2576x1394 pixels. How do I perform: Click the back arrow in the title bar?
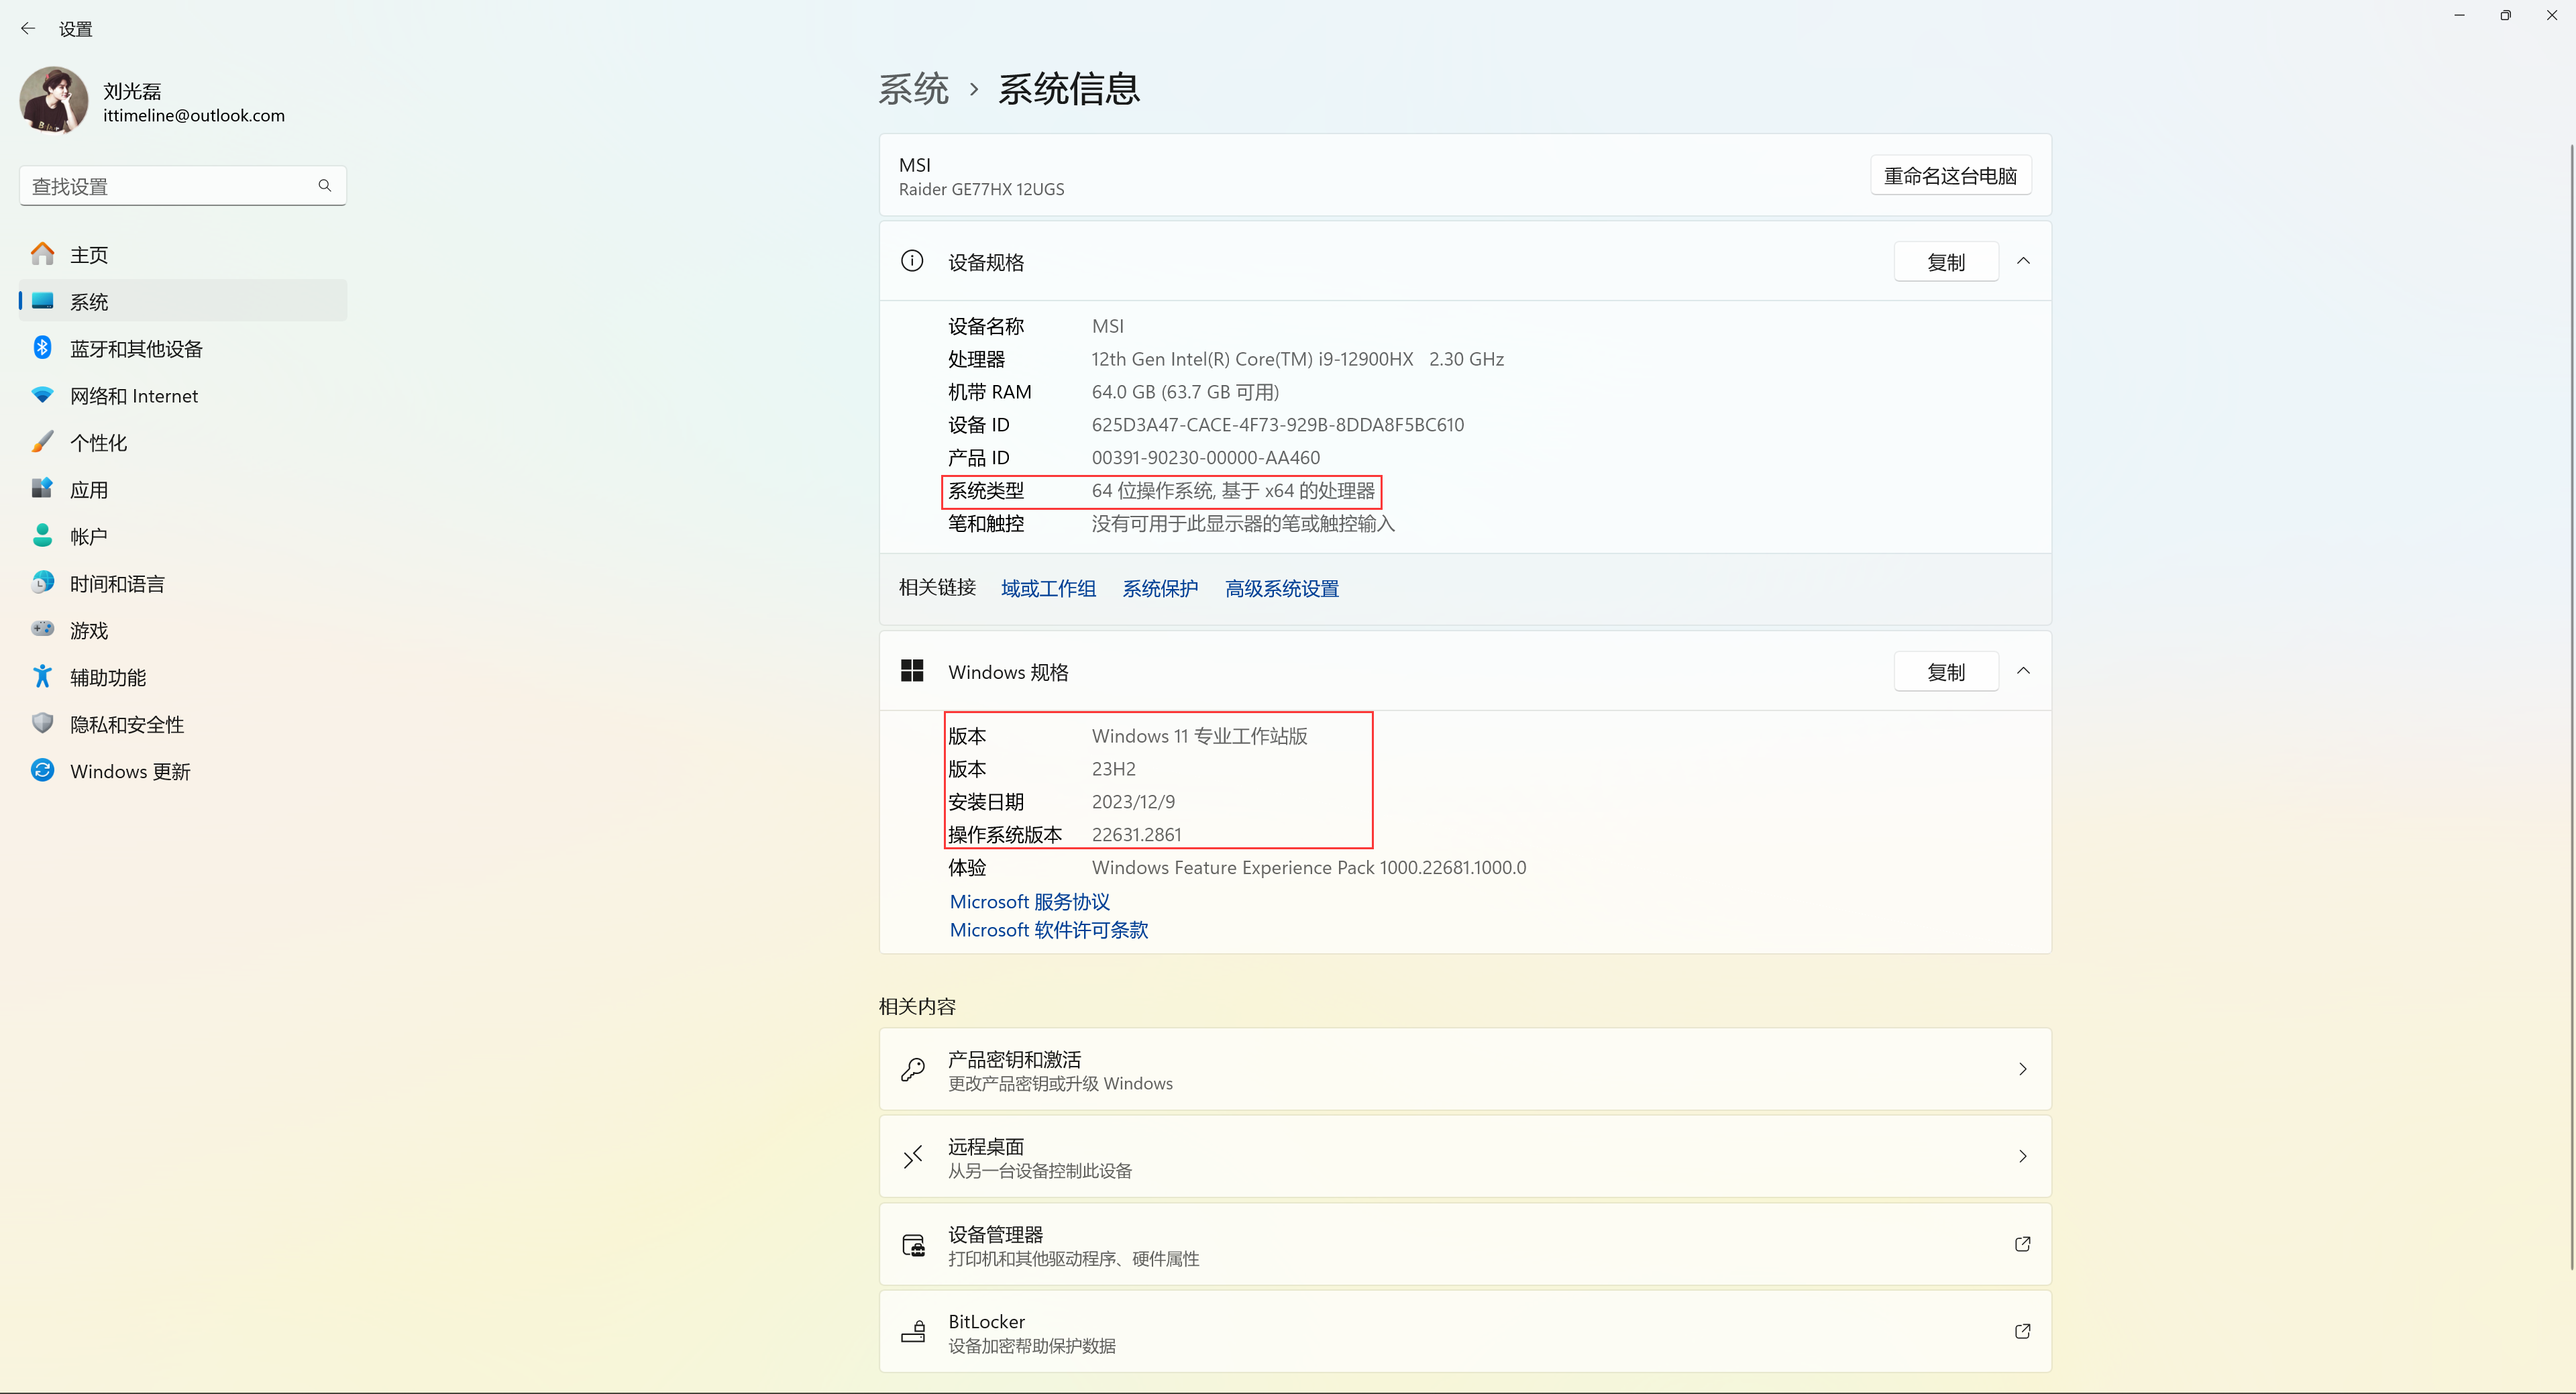[x=28, y=29]
